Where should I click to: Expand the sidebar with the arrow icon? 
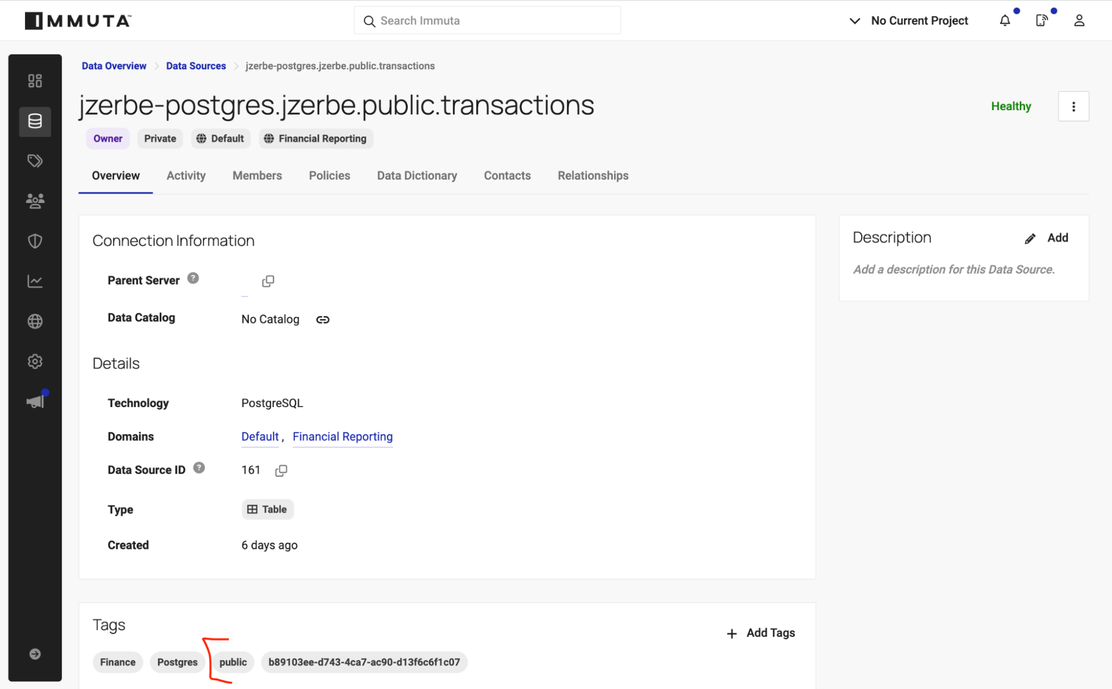(x=35, y=654)
